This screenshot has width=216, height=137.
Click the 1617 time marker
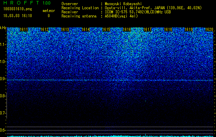pyautogui.click(x=148, y=29)
